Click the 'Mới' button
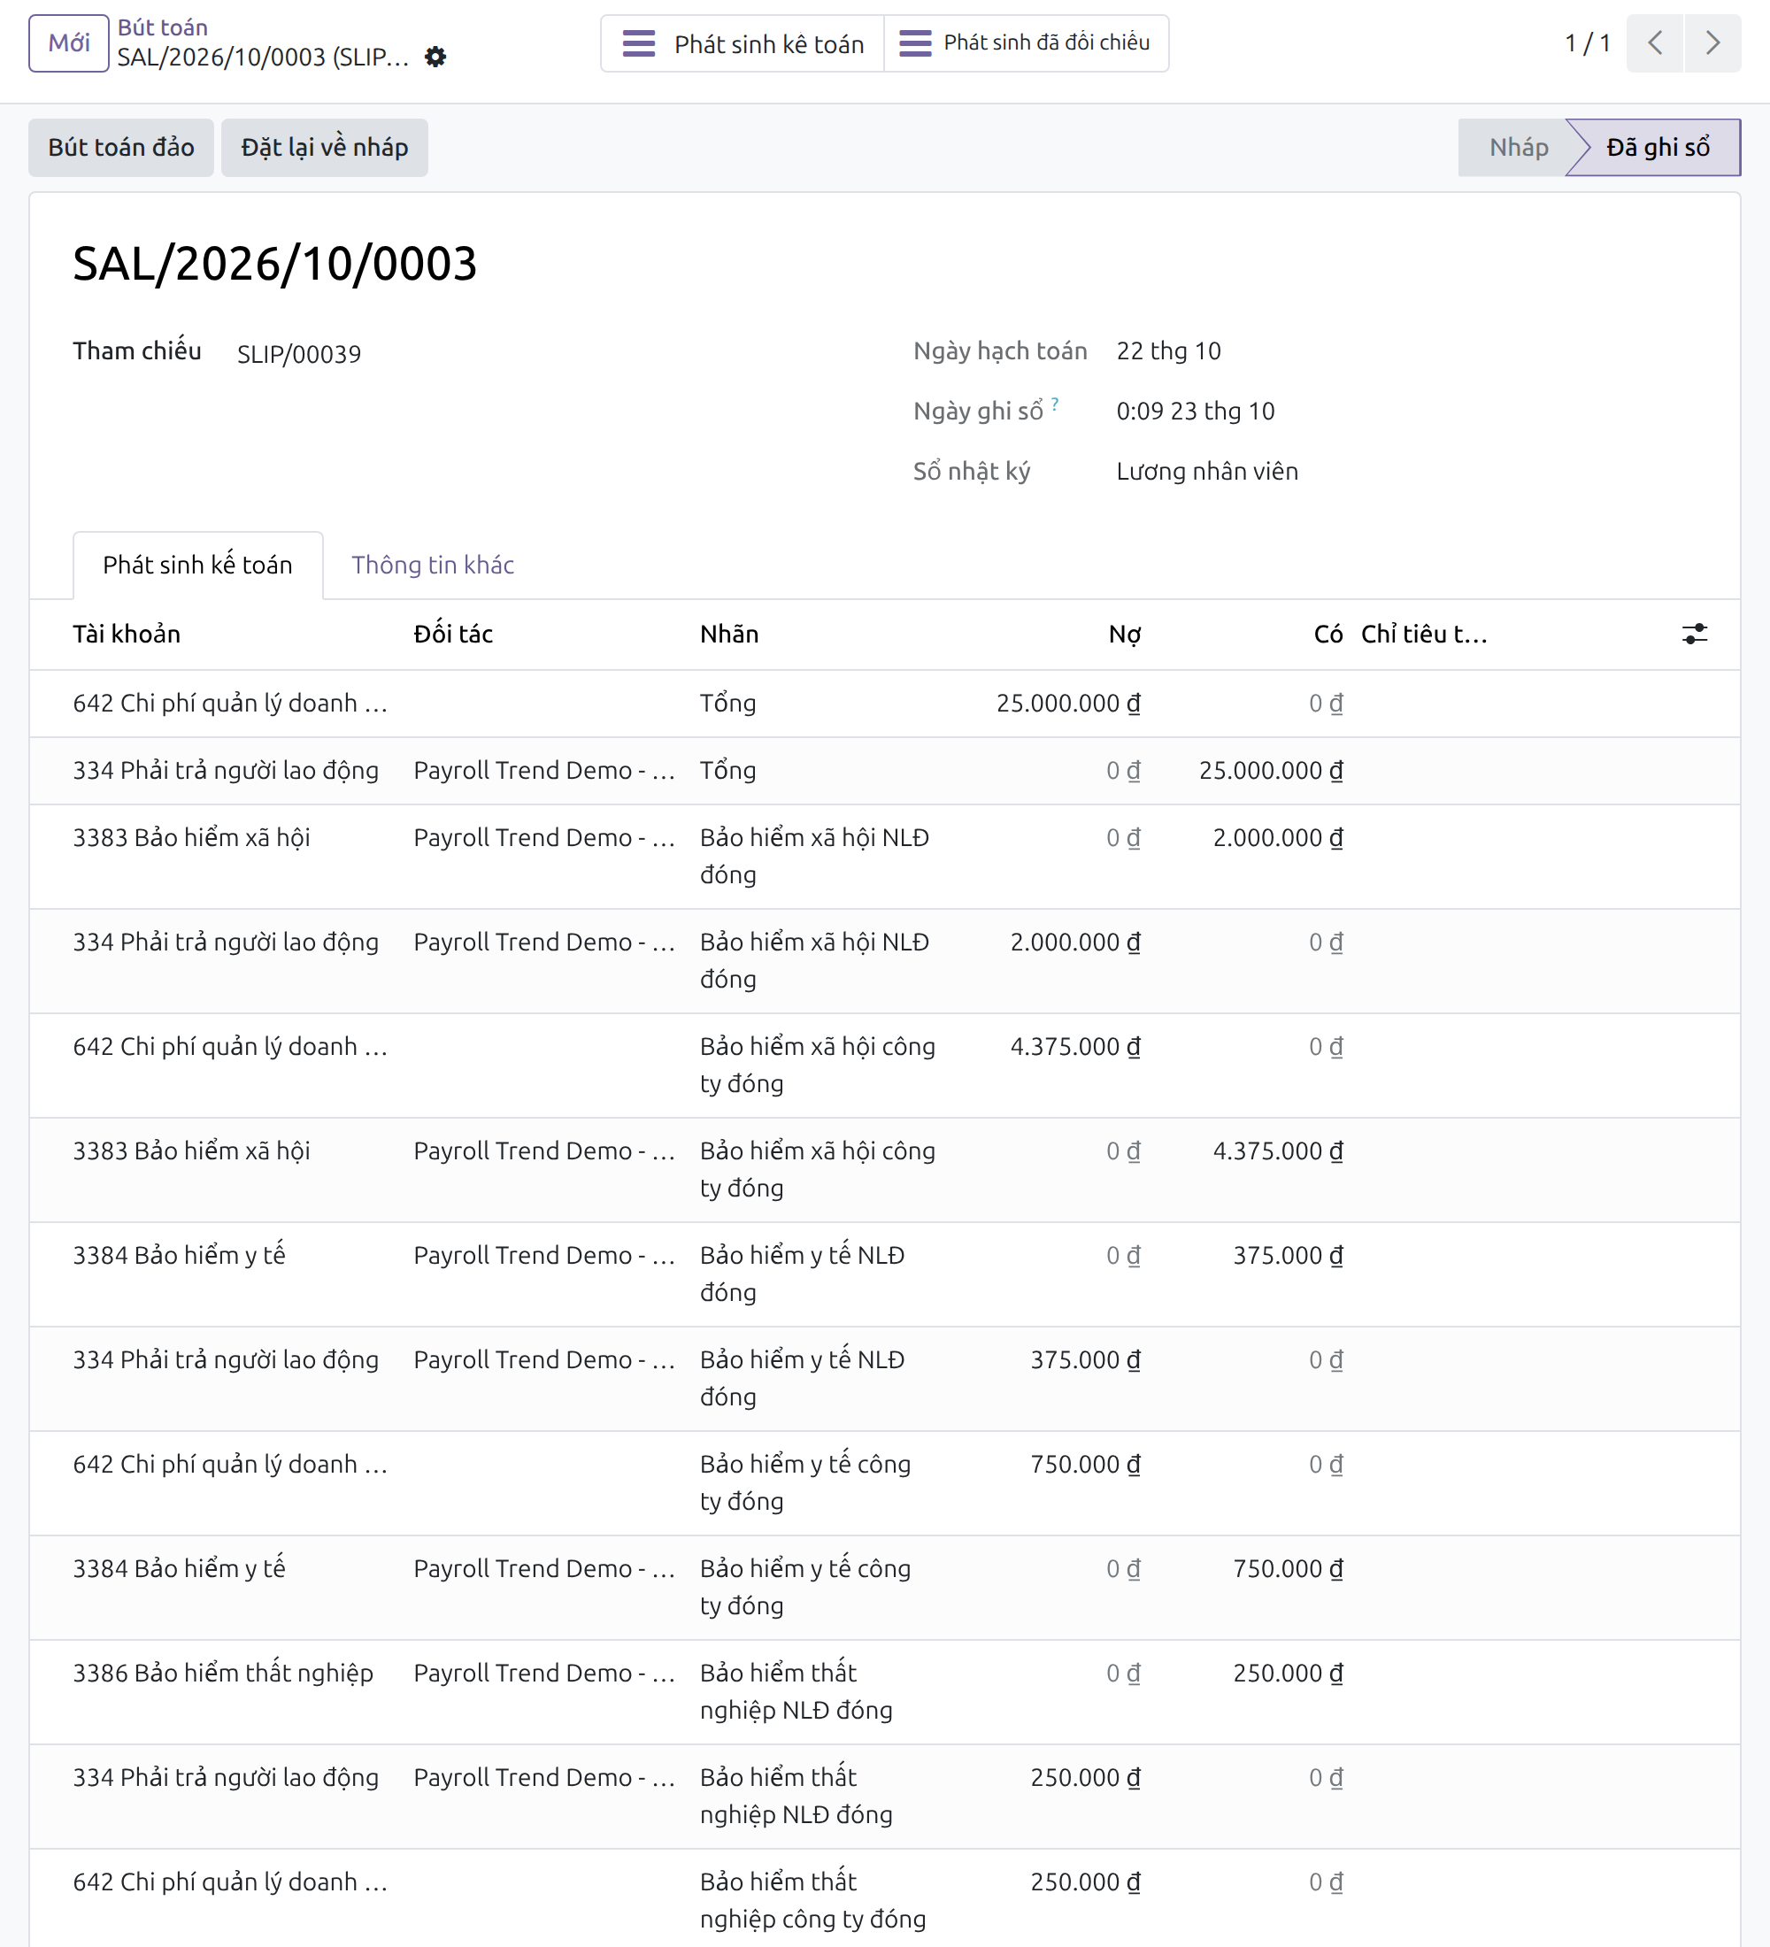This screenshot has height=1947, width=1770. 68,43
